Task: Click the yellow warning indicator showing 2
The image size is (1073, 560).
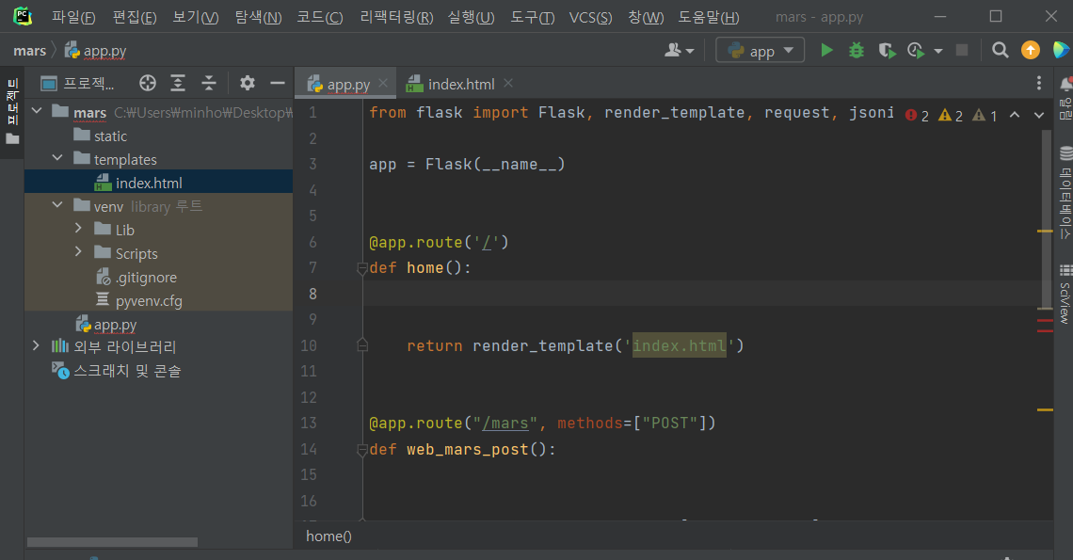Action: point(951,116)
